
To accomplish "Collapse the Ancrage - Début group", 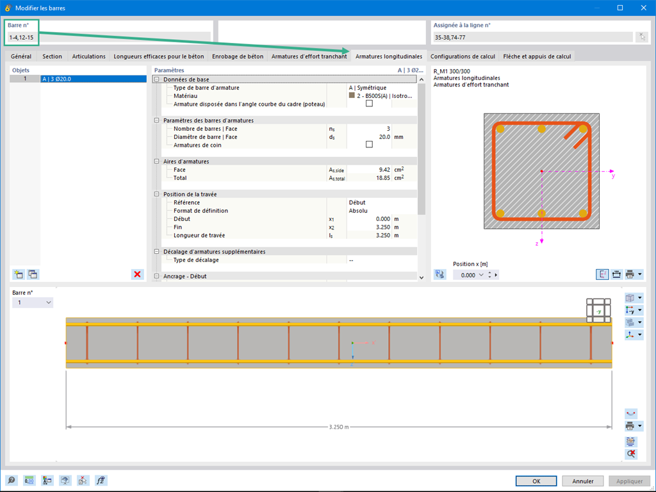I will point(157,276).
